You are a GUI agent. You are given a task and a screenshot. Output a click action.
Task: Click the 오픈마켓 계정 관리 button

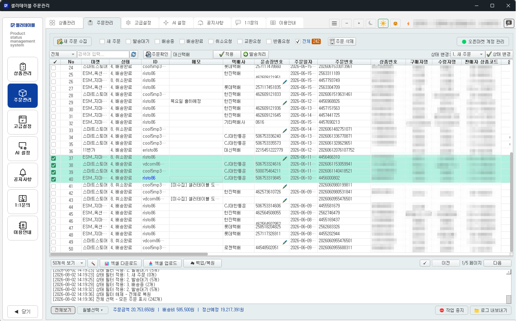tap(483, 41)
